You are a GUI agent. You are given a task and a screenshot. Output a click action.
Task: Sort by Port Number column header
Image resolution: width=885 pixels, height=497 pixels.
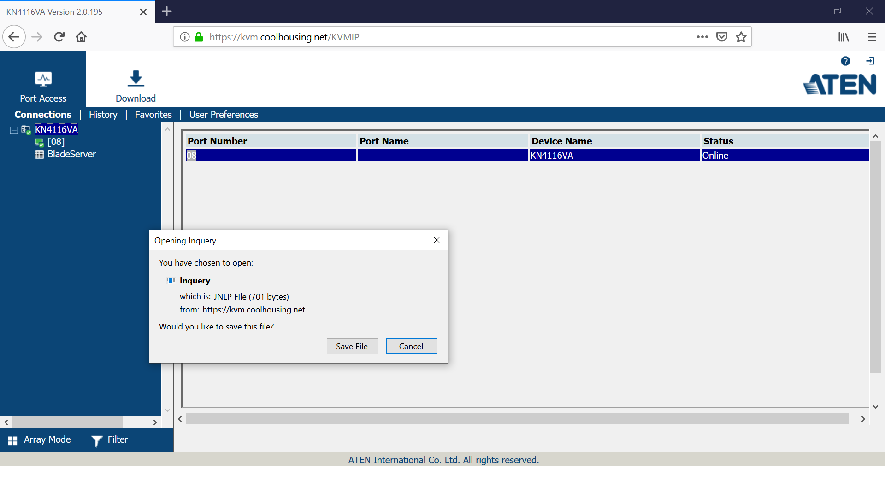pos(271,141)
